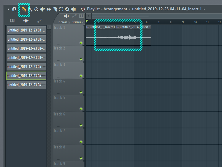Open the untitled_2019-12-23 04-11-04_Insert 1 breadcrumb
222x167 pixels.
tap(167, 9)
